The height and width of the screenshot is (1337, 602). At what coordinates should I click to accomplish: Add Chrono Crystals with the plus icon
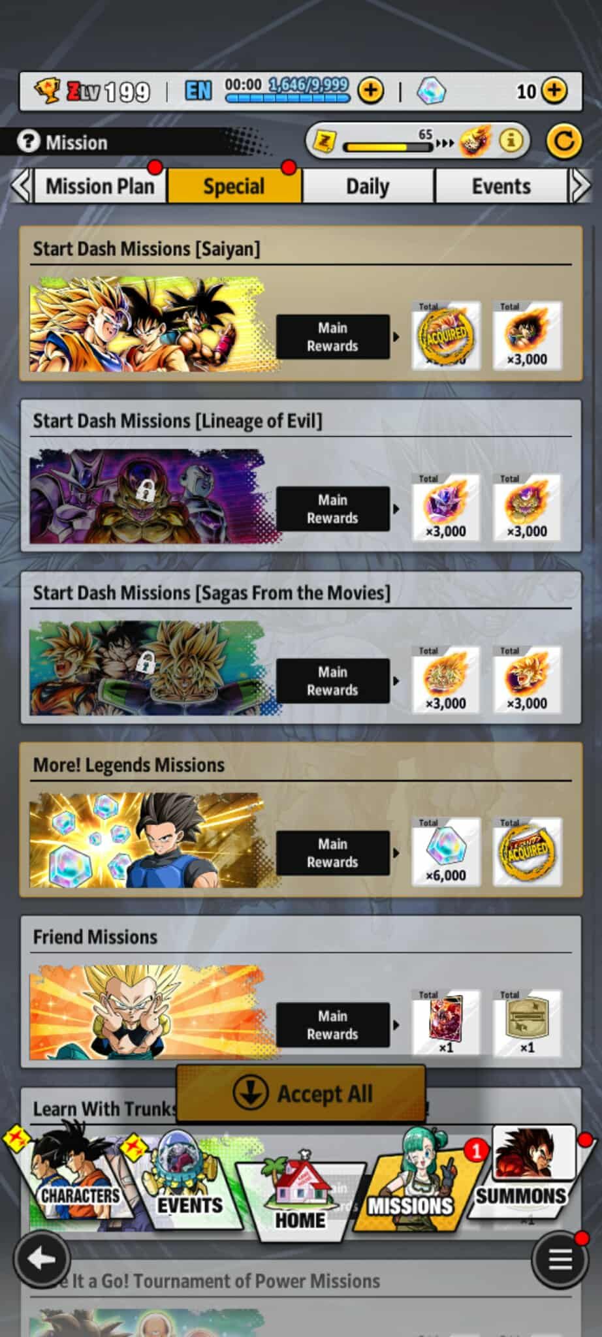(x=554, y=91)
